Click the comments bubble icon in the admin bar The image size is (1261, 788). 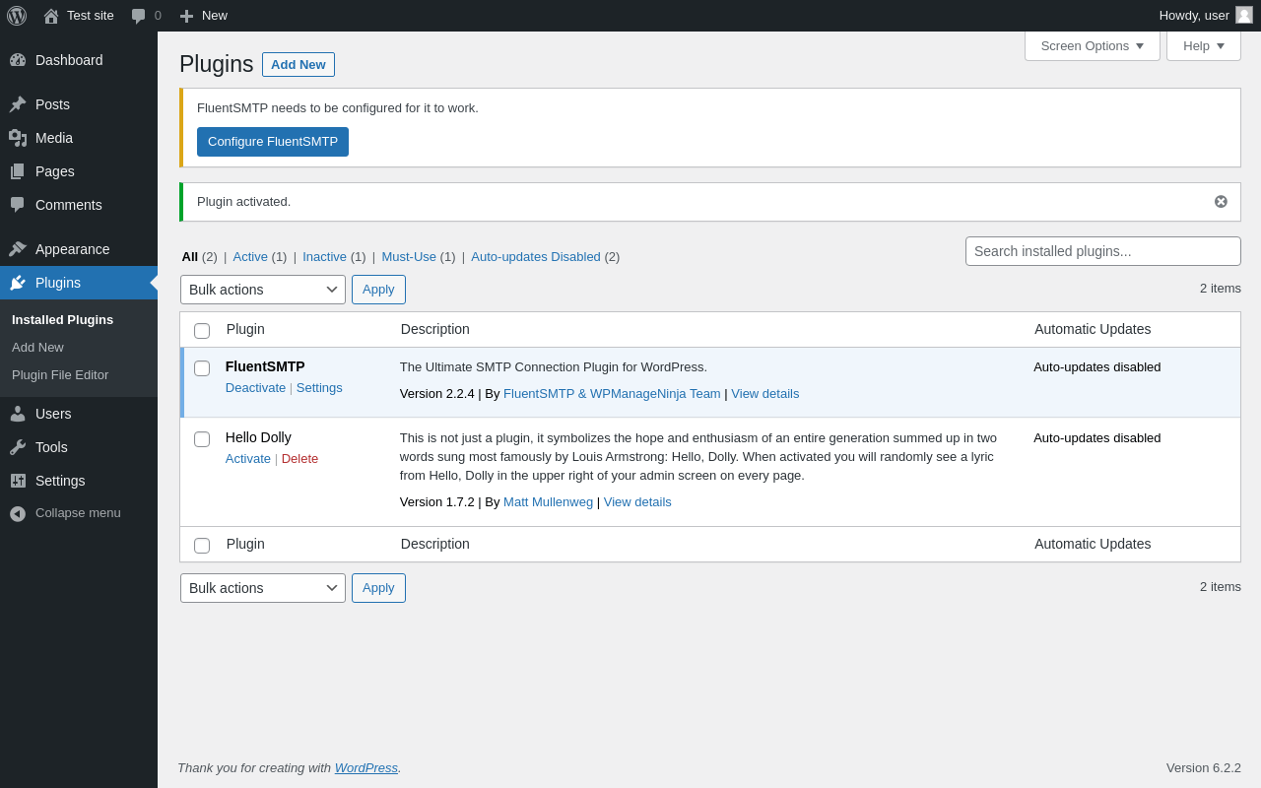point(139,16)
